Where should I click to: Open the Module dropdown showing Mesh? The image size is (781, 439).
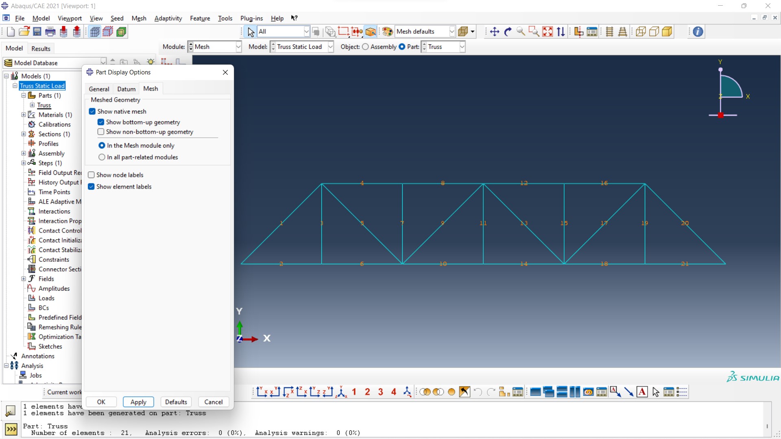(238, 47)
